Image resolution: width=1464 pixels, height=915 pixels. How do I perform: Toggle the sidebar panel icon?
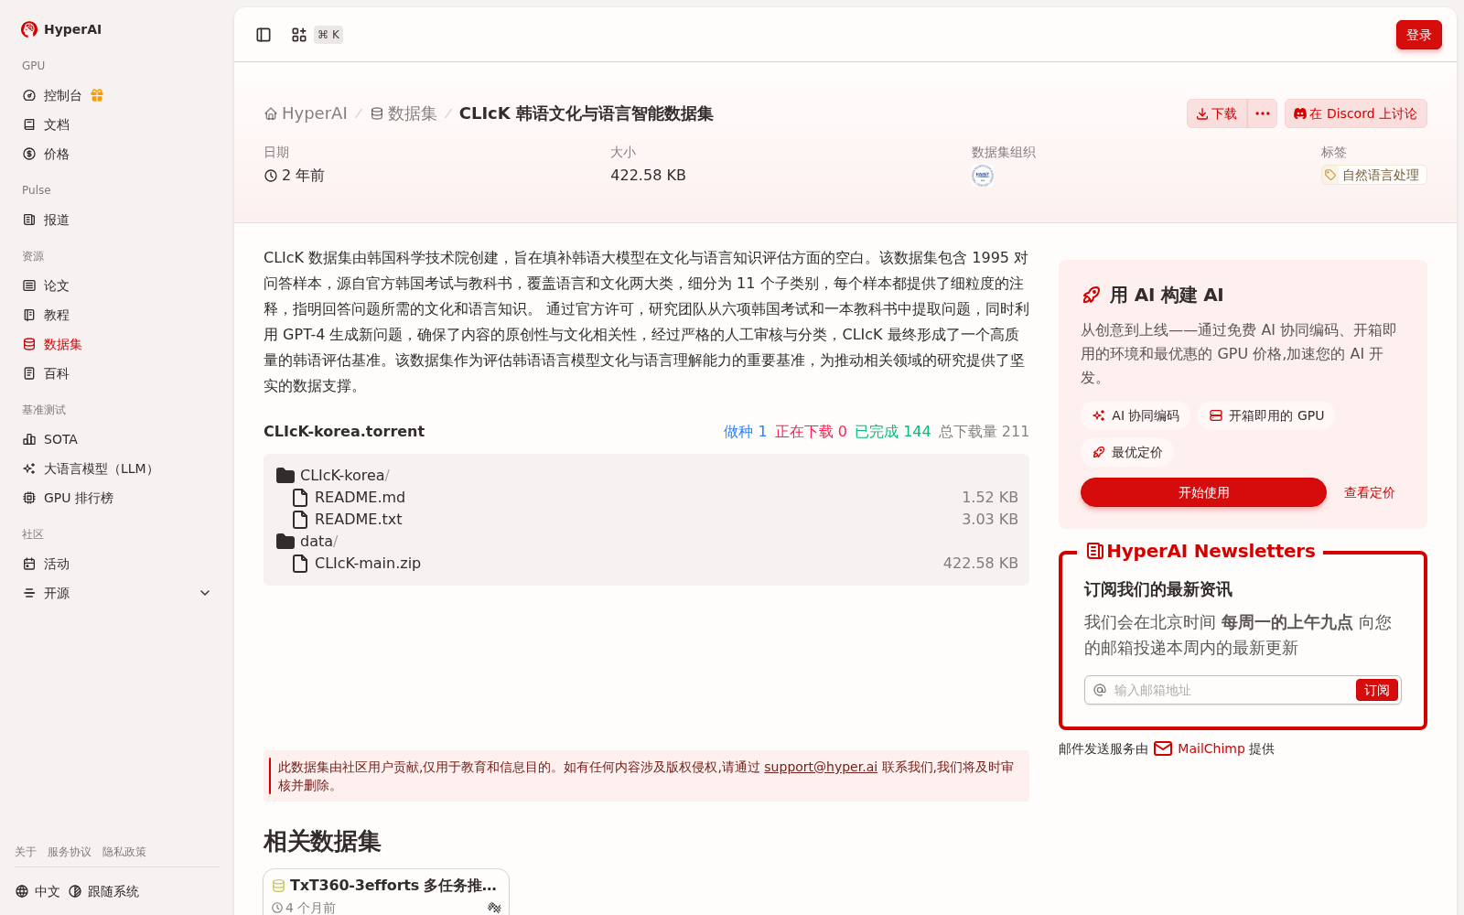pyautogui.click(x=264, y=35)
